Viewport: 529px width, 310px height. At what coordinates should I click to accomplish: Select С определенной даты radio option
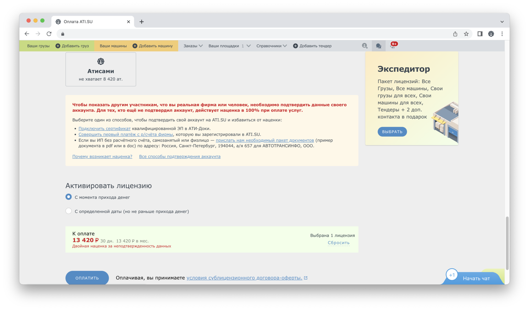(x=69, y=211)
